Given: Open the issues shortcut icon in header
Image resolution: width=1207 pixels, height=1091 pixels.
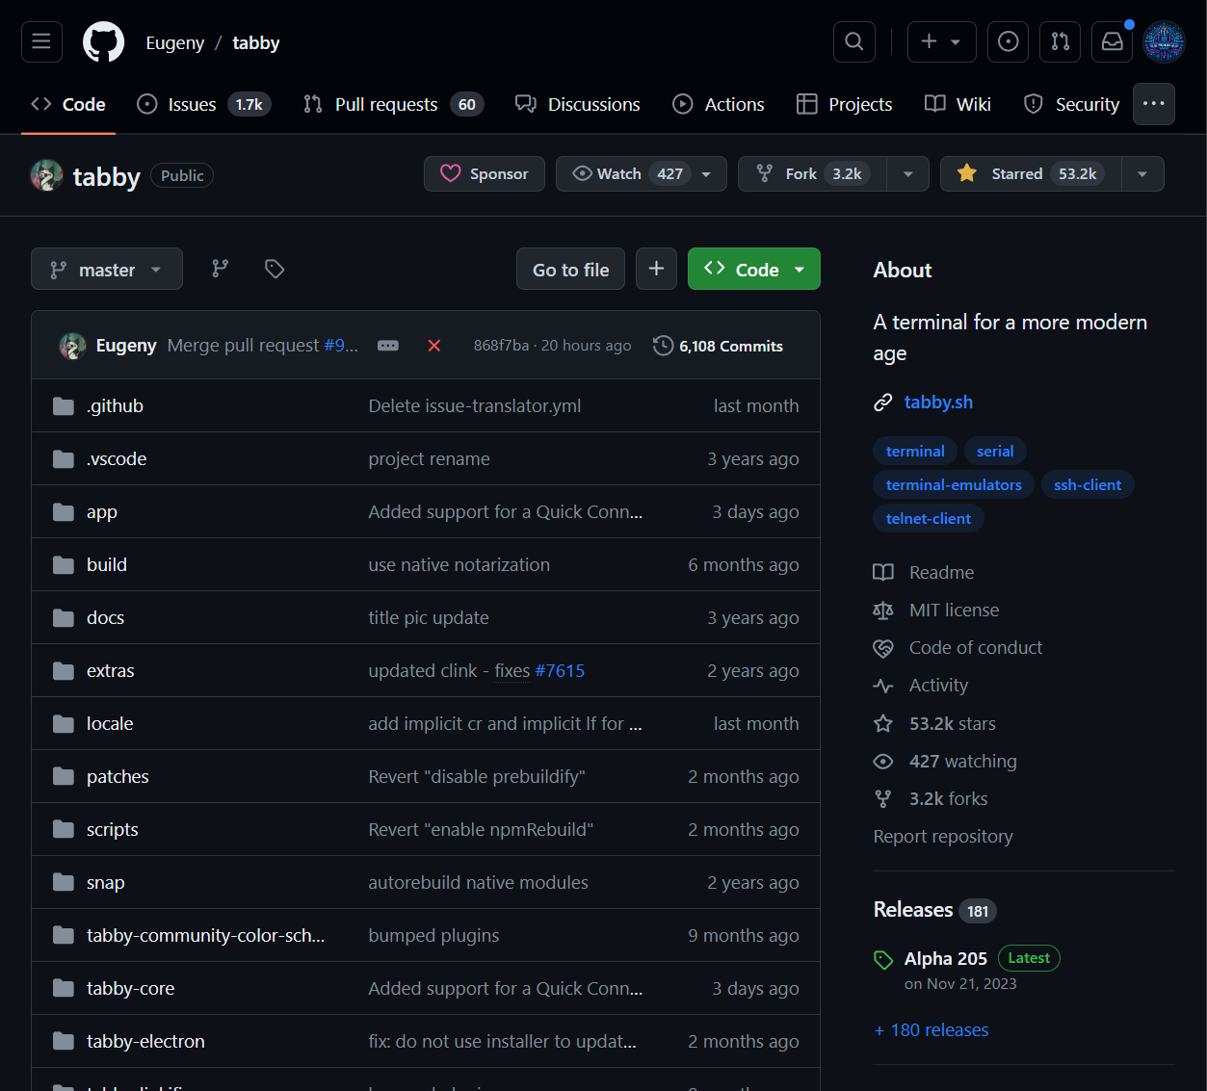Looking at the screenshot, I should pos(1008,41).
